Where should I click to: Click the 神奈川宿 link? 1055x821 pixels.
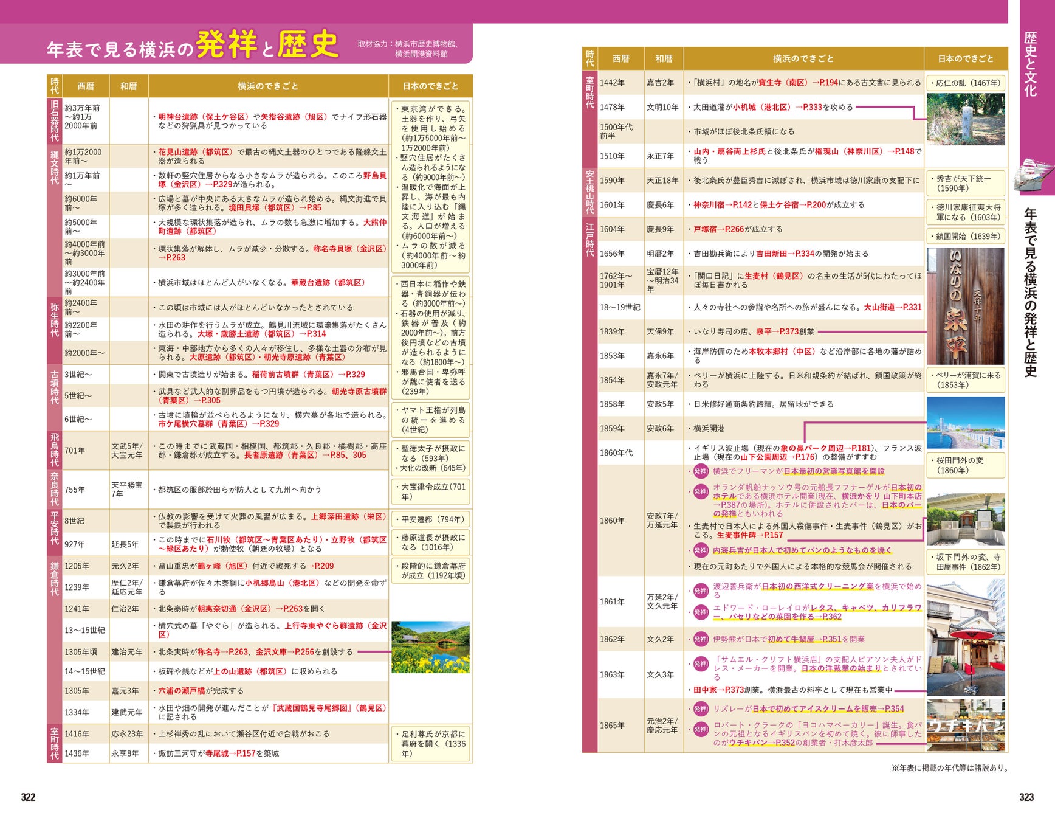pyautogui.click(x=709, y=205)
